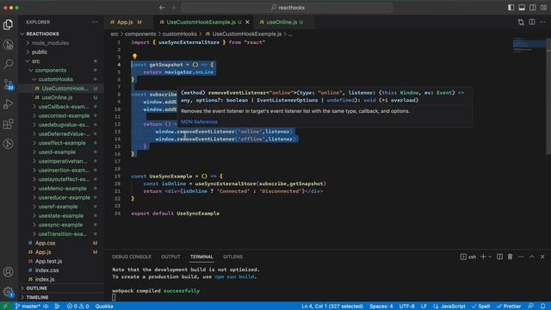Open the Search view in activity bar
551x310 pixels.
tap(8, 64)
